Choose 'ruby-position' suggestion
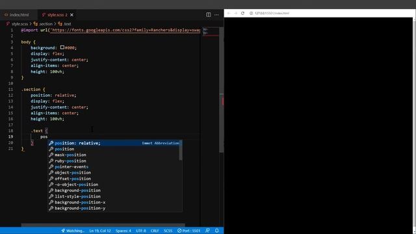416x234 pixels. [x=114, y=161]
